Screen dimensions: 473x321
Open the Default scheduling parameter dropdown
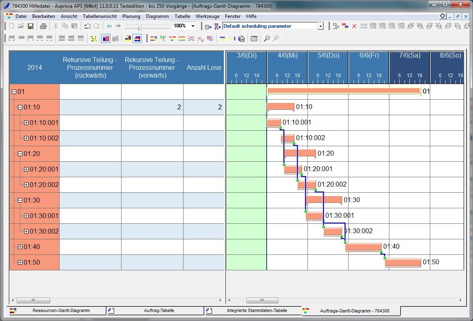click(320, 26)
